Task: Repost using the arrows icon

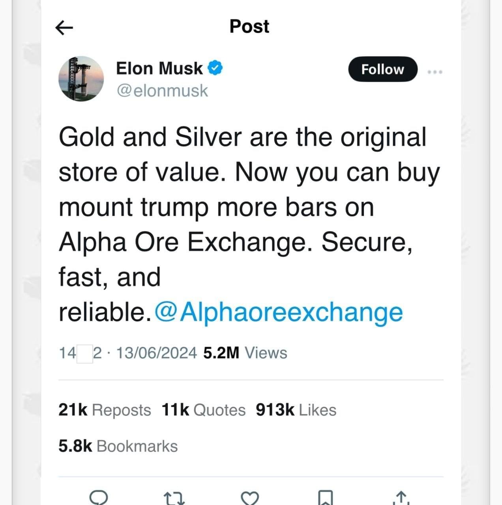Action: (174, 498)
